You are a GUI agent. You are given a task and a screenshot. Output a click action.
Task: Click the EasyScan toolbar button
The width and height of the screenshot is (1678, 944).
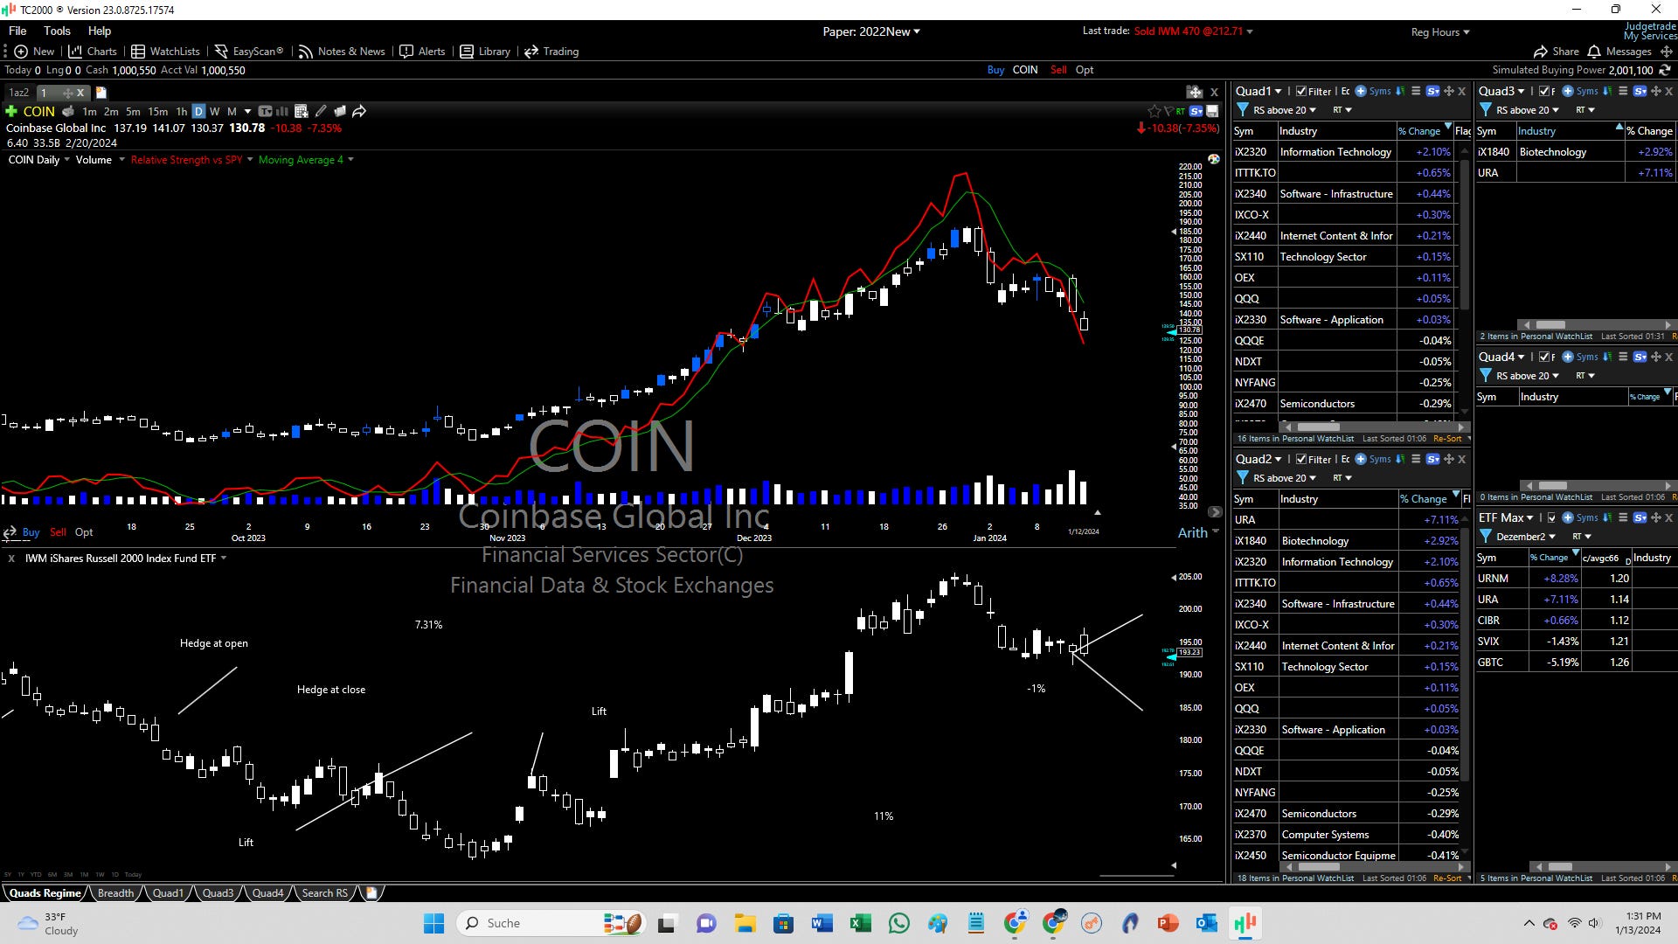click(x=249, y=52)
